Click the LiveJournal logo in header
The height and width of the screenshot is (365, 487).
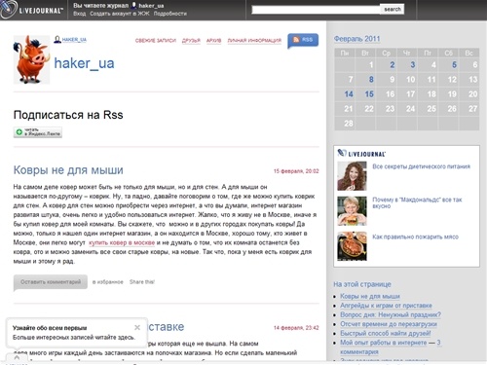(31, 10)
